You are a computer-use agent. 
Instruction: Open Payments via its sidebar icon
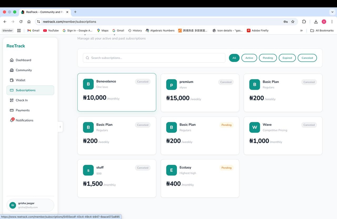click(12, 110)
